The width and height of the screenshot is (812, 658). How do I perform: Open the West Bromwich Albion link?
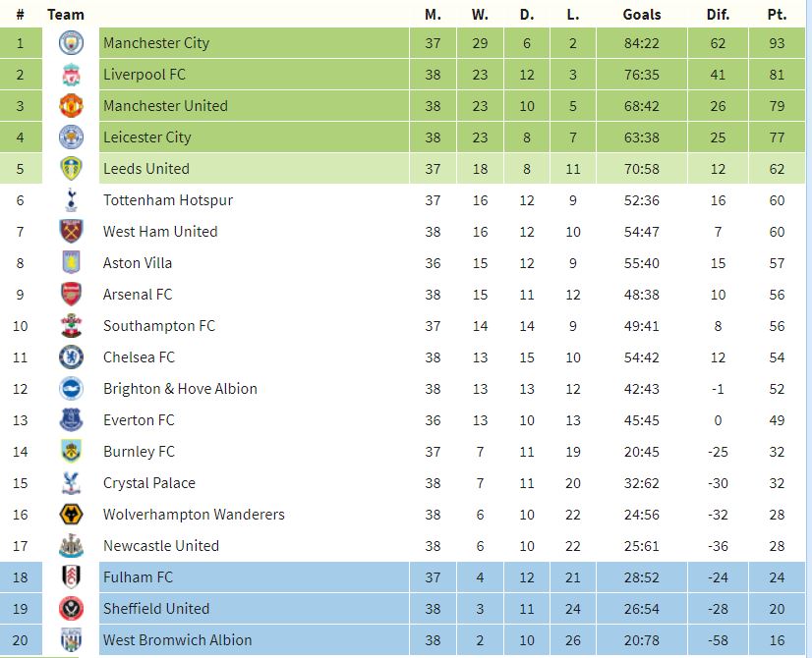pos(177,640)
